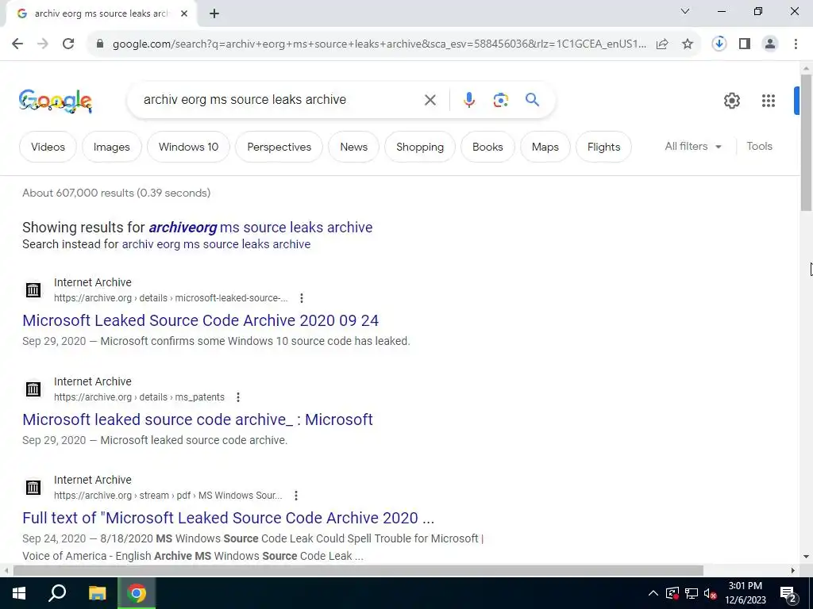Viewport: 813px width, 609px height.
Task: Click the forward navigation arrow
Action: [43, 44]
